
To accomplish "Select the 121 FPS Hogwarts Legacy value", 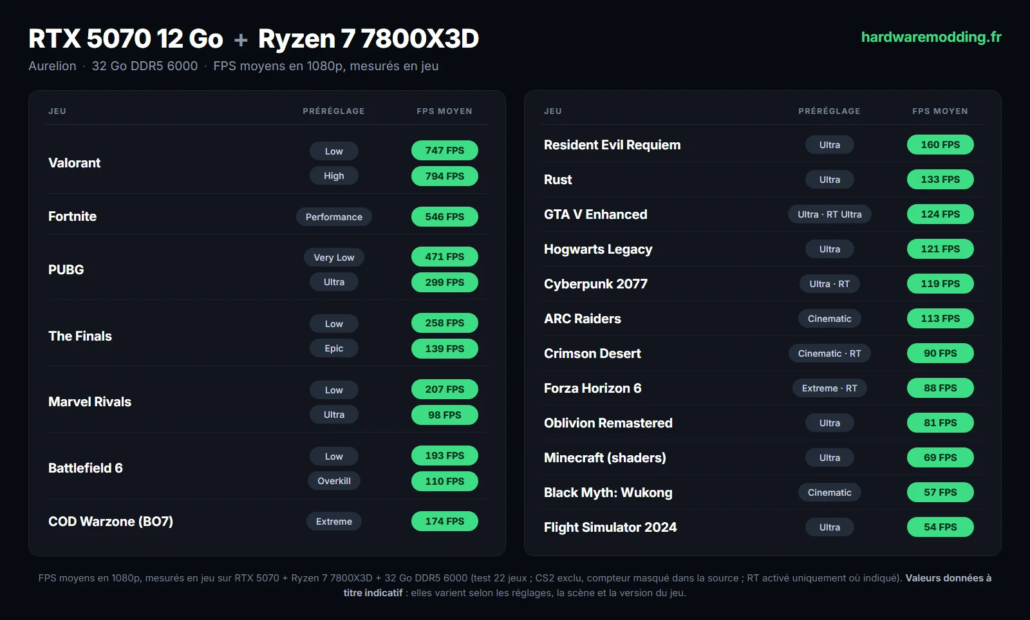I will click(941, 249).
